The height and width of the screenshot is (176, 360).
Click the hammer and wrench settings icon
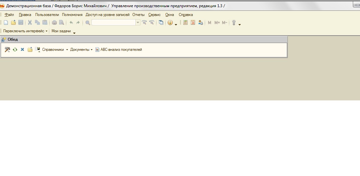[7, 50]
